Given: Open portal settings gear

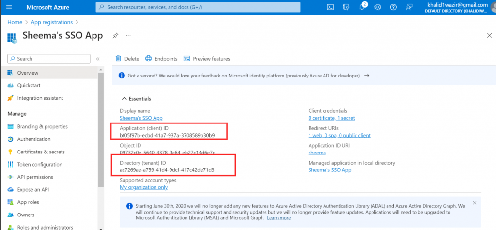Looking at the screenshot, I should click(x=377, y=7).
